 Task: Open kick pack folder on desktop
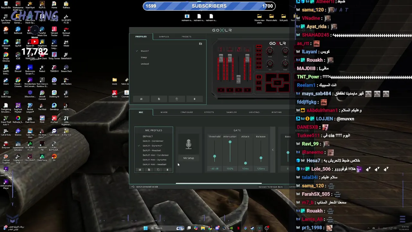tap(284, 18)
